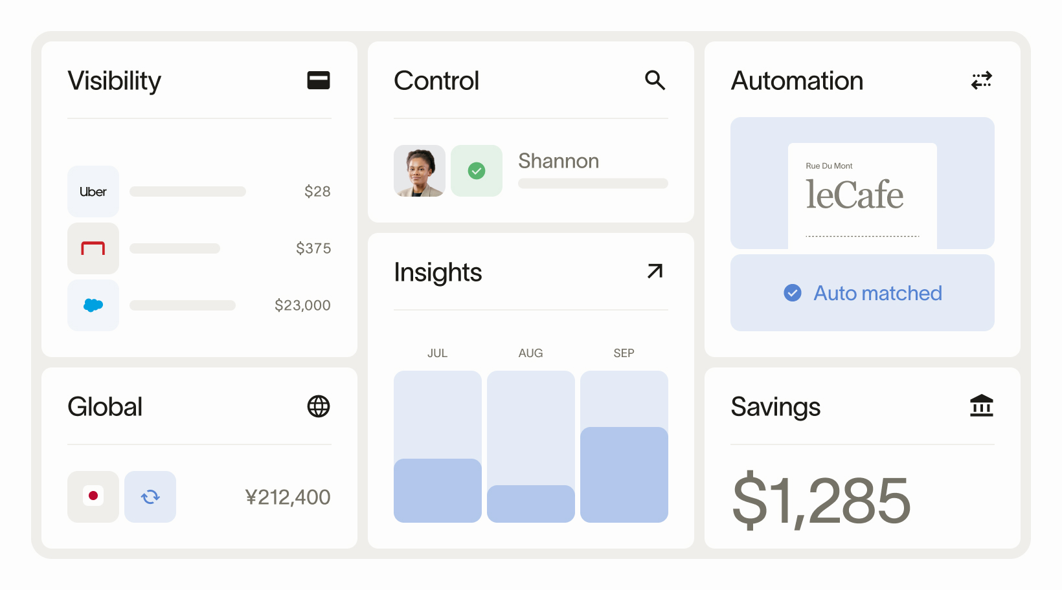The image size is (1062, 590).
Task: Click the transfer arrows icon in Automation
Action: (x=982, y=80)
